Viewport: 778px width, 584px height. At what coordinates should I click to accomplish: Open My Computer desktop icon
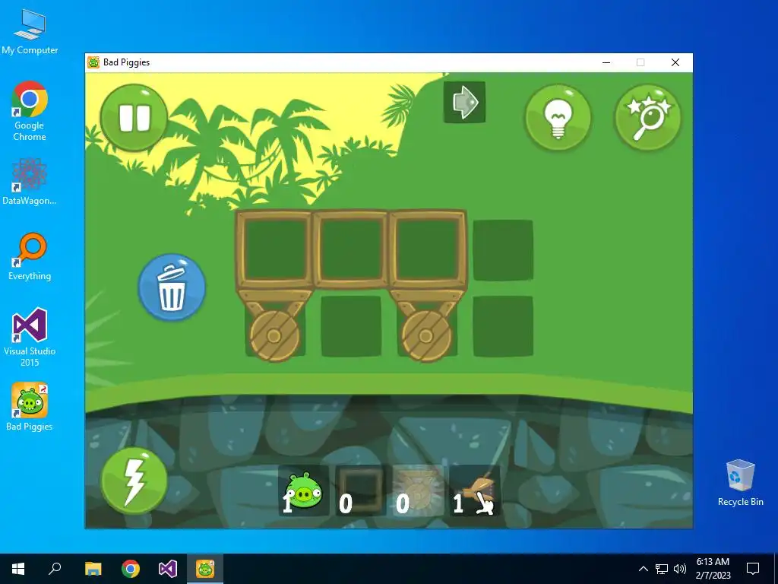click(30, 32)
